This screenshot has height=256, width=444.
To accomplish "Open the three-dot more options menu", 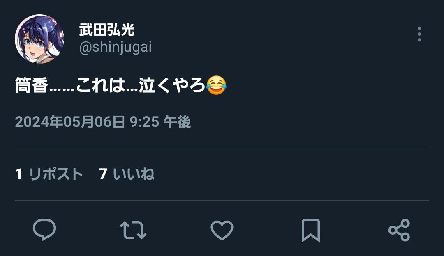I will click(419, 34).
